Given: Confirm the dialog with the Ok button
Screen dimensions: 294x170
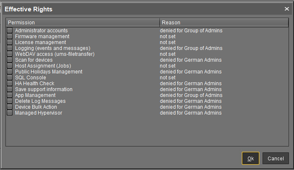Looking at the screenshot, I should click(250, 158).
